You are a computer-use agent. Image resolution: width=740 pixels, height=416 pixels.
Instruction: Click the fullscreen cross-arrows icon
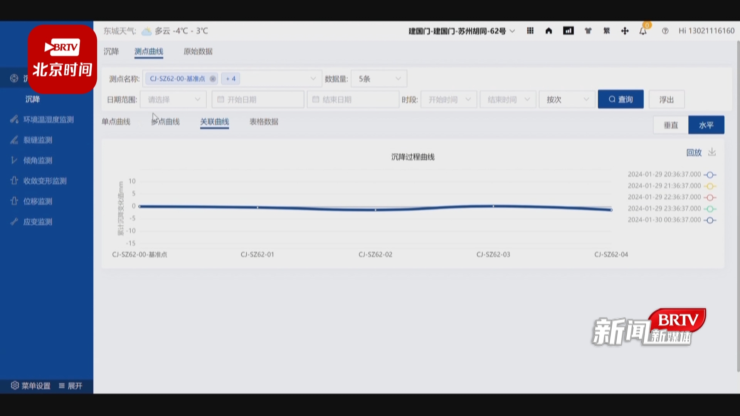coord(625,31)
